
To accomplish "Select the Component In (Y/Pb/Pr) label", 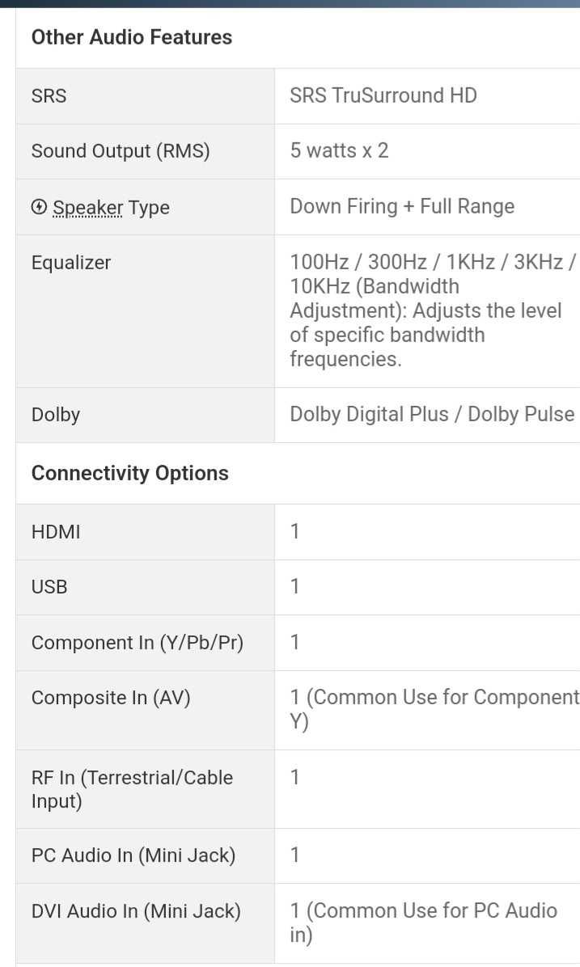I will (138, 643).
